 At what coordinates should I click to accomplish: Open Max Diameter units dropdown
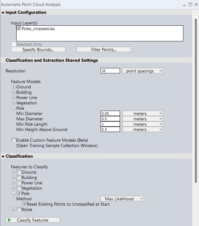coord(143,119)
